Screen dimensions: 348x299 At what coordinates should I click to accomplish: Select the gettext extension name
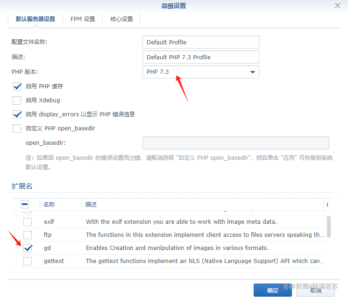pos(54,261)
